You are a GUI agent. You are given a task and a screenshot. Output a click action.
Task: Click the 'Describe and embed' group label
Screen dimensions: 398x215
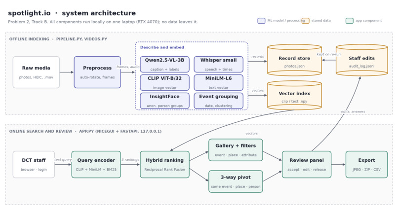[162, 47]
